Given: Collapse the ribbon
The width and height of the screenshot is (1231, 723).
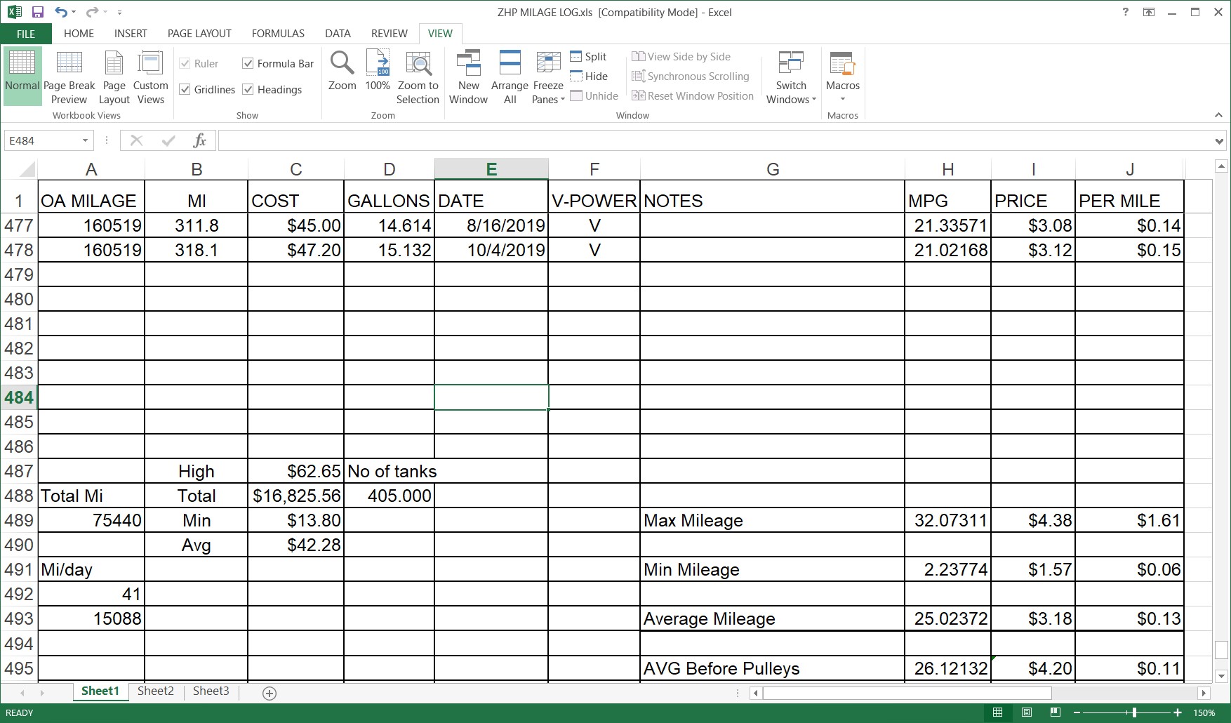Looking at the screenshot, I should (x=1219, y=115).
